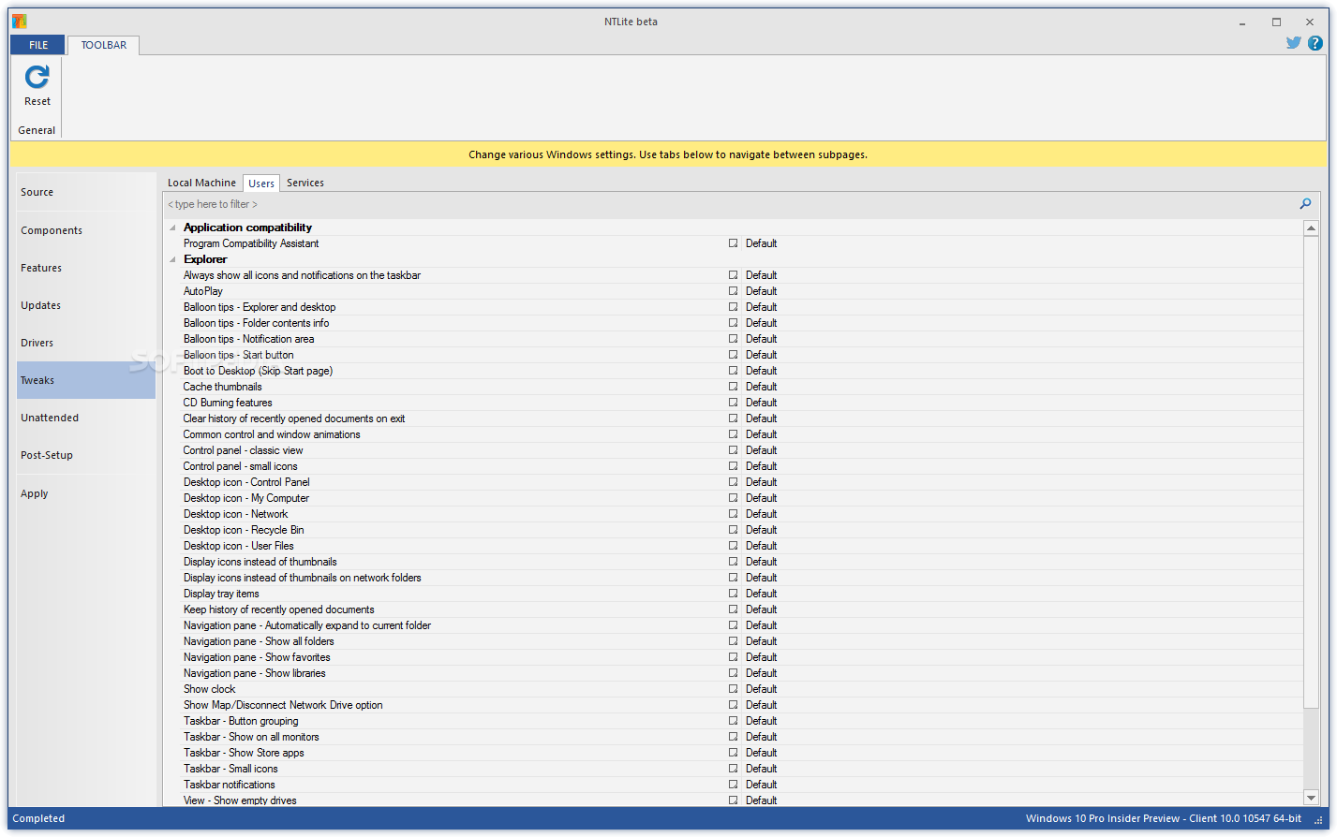Viewport: 1337px width, 837px height.
Task: Click the resize grip in status bar corner
Action: click(x=1319, y=820)
